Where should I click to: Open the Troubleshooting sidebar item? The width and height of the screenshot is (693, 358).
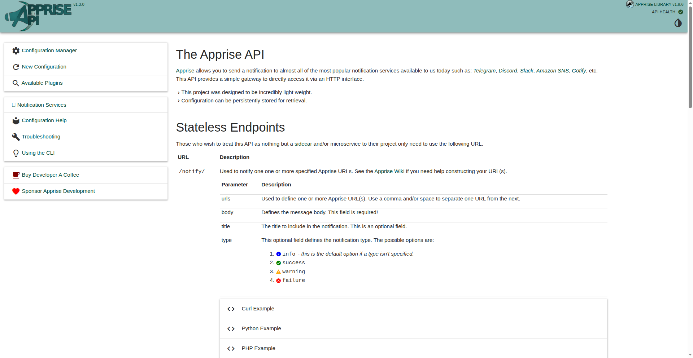(x=41, y=137)
